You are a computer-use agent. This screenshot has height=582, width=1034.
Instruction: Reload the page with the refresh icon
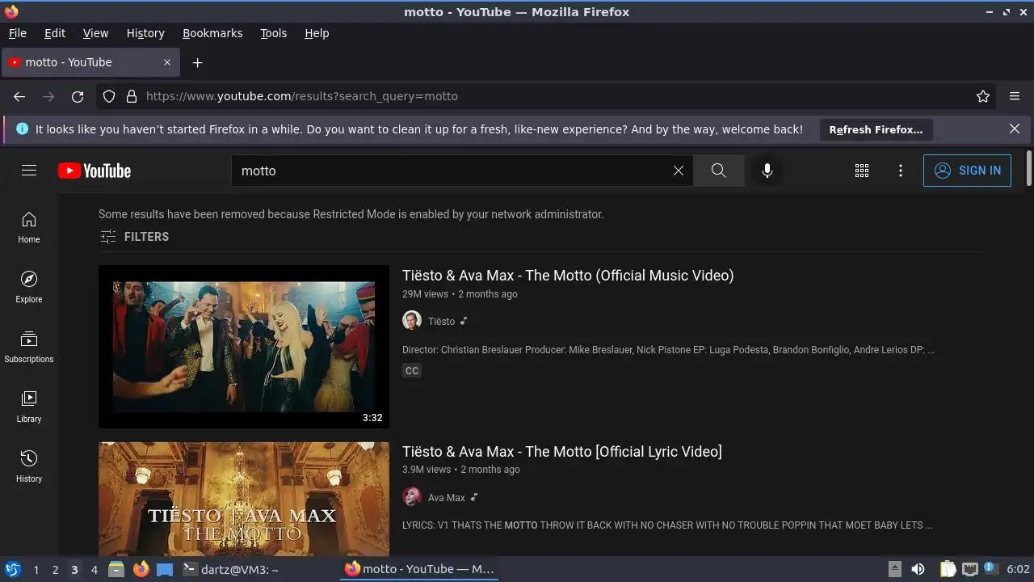click(x=78, y=96)
